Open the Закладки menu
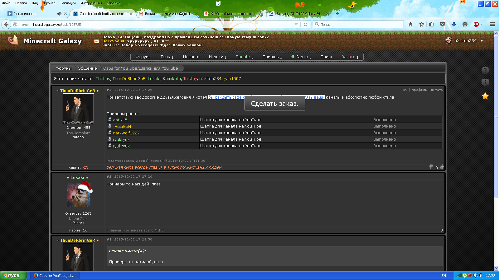The image size is (499, 280). pyautogui.click(x=68, y=3)
